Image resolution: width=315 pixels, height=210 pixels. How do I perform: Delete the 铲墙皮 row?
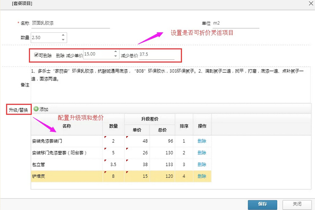(202, 176)
